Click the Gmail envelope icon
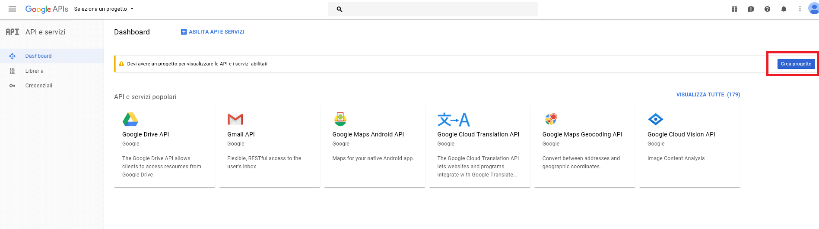This screenshot has width=819, height=229. click(235, 119)
